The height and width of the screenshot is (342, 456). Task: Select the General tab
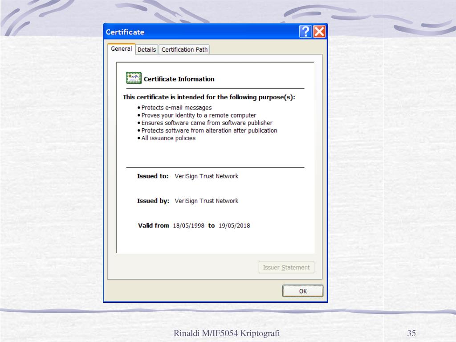(121, 49)
